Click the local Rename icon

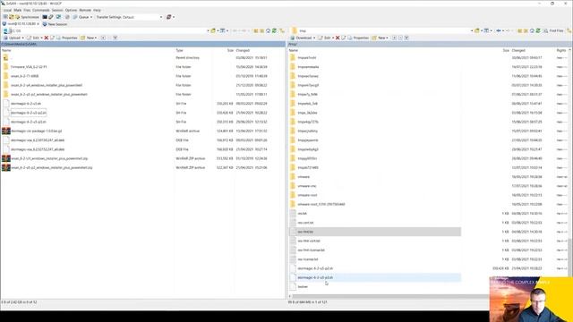(x=52, y=38)
